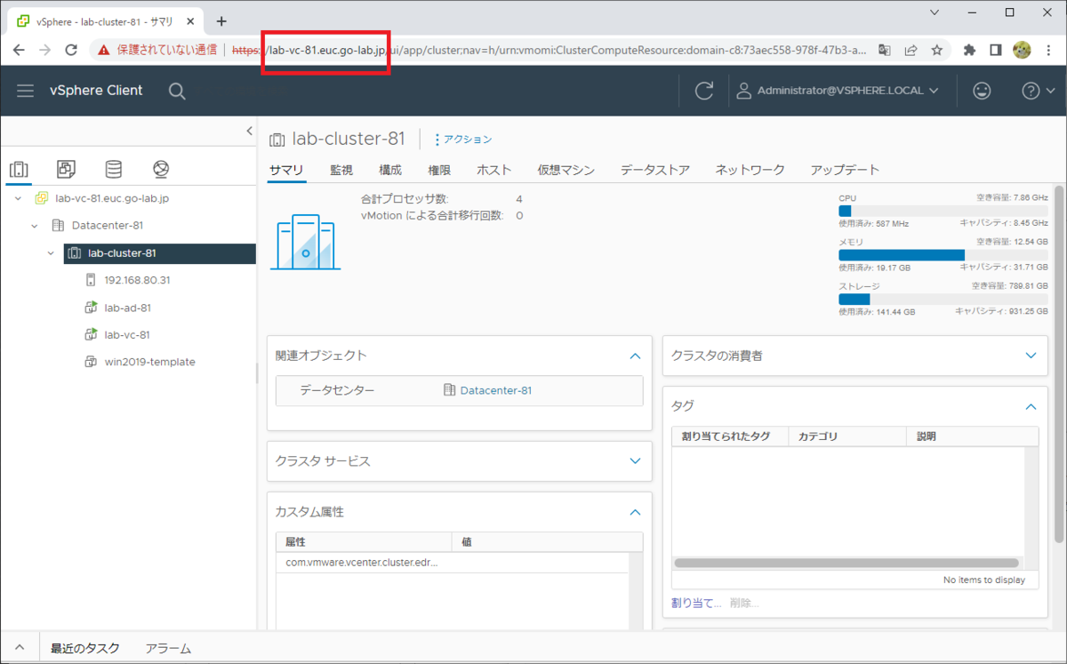Viewport: 1067px width, 664px height.
Task: Switch to the 監視 tab
Action: pos(341,170)
